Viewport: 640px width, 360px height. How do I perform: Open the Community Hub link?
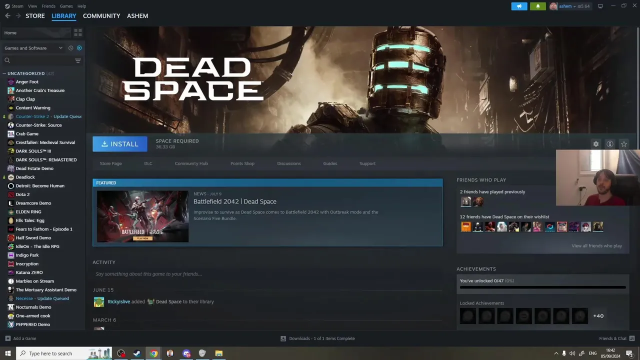point(191,163)
